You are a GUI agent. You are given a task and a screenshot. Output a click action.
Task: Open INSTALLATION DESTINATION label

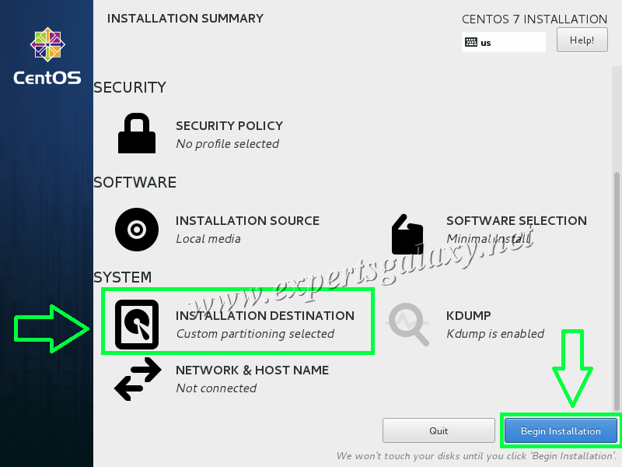(265, 316)
